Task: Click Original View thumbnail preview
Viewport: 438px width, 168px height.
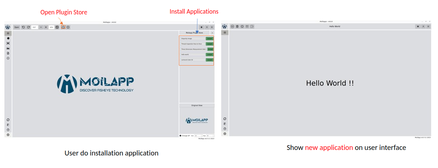Action: [197, 120]
